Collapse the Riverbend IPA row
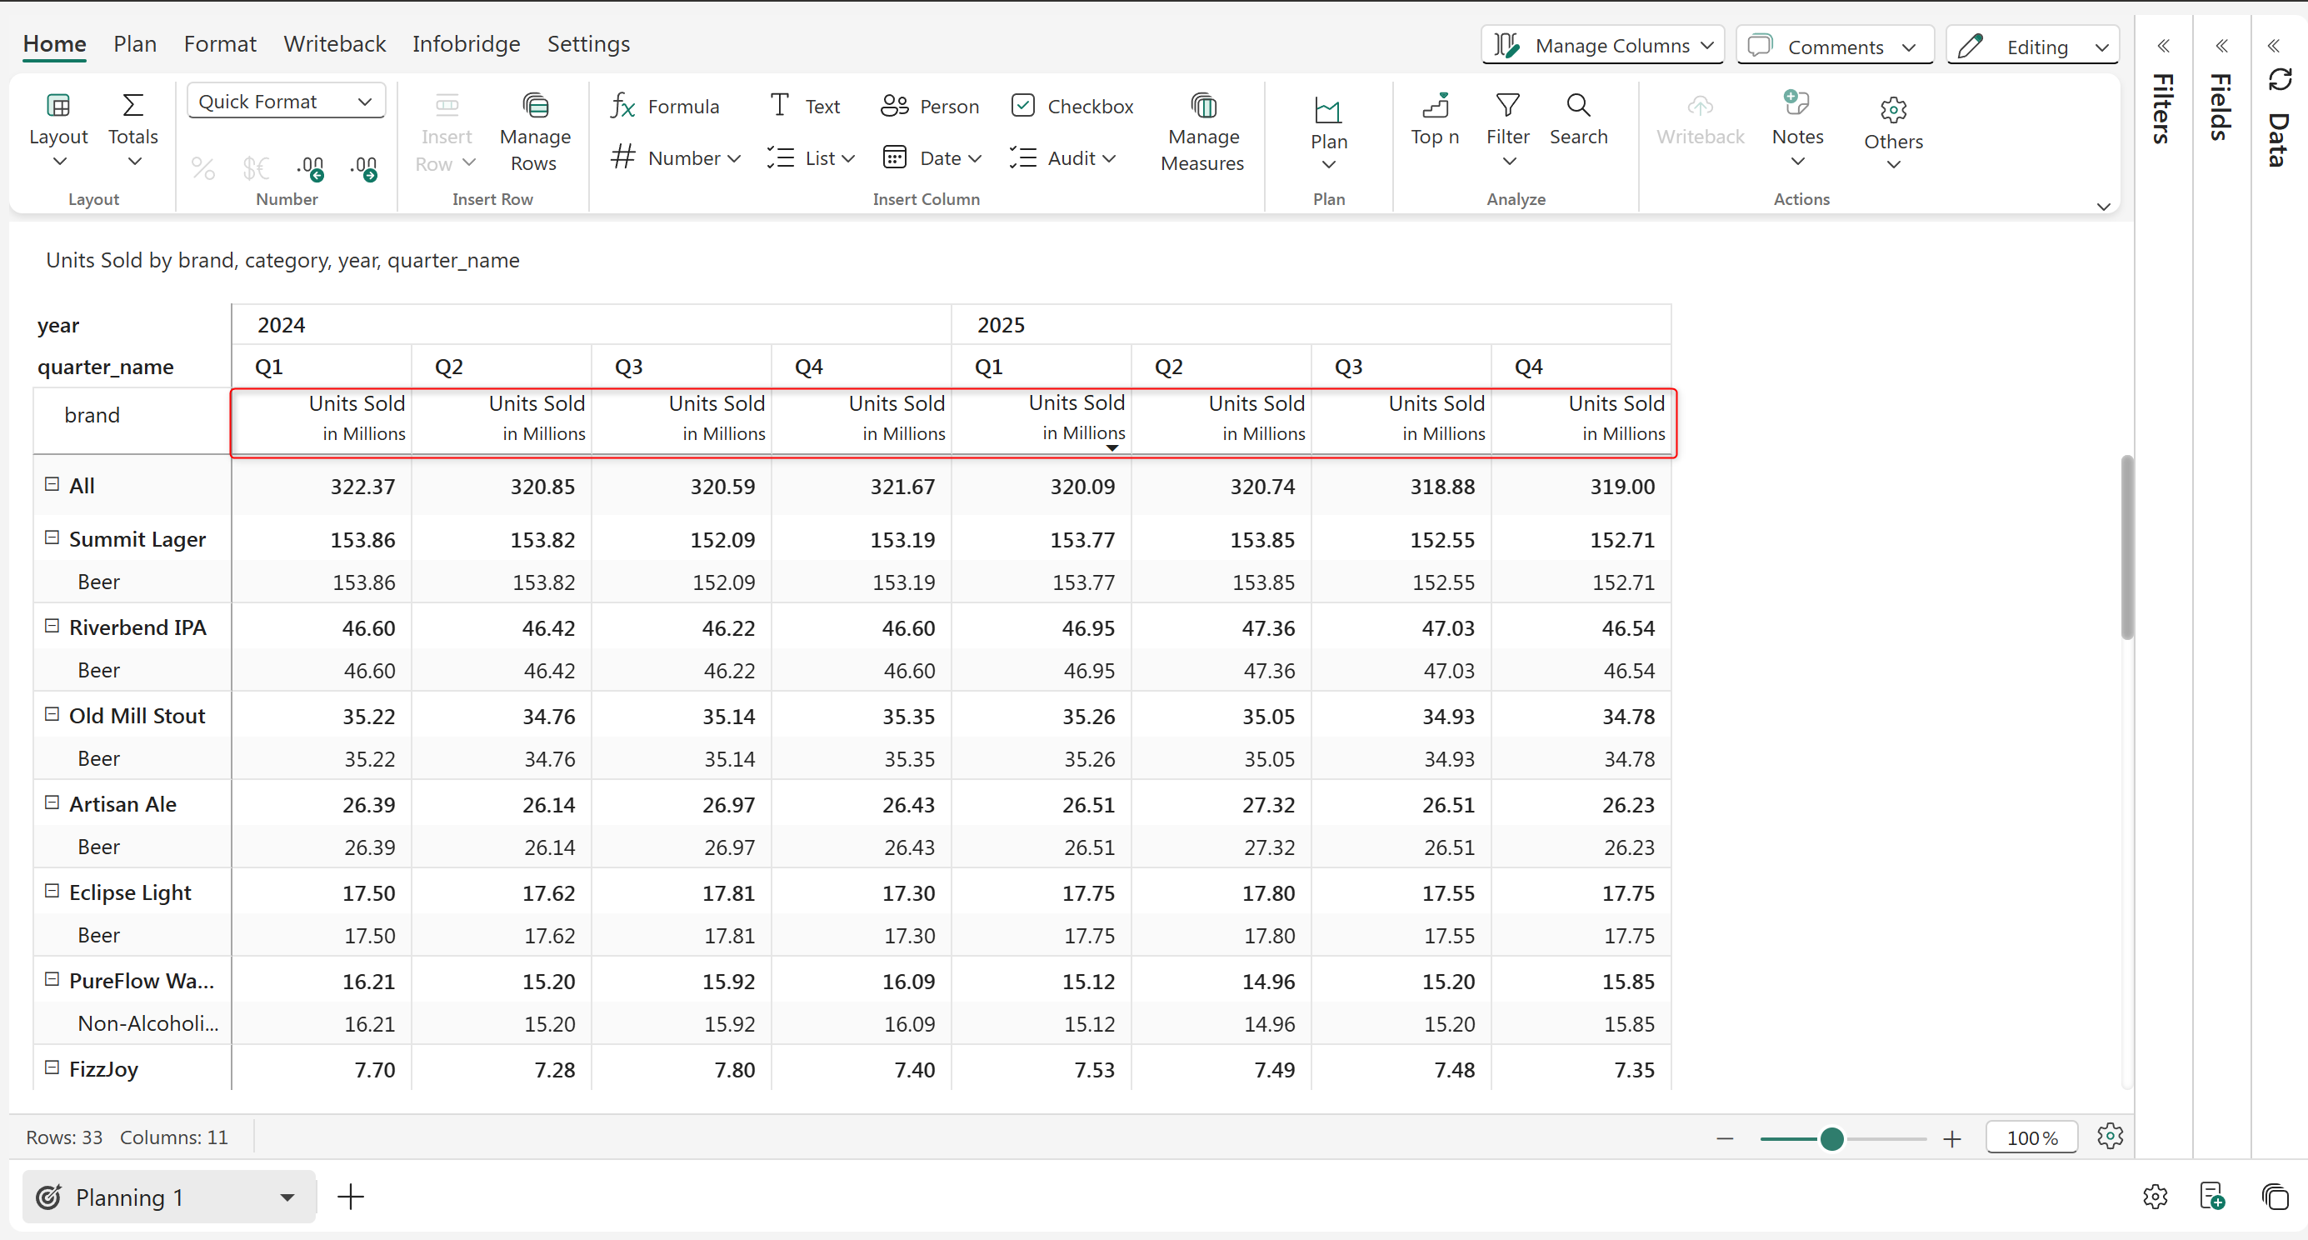 (52, 627)
